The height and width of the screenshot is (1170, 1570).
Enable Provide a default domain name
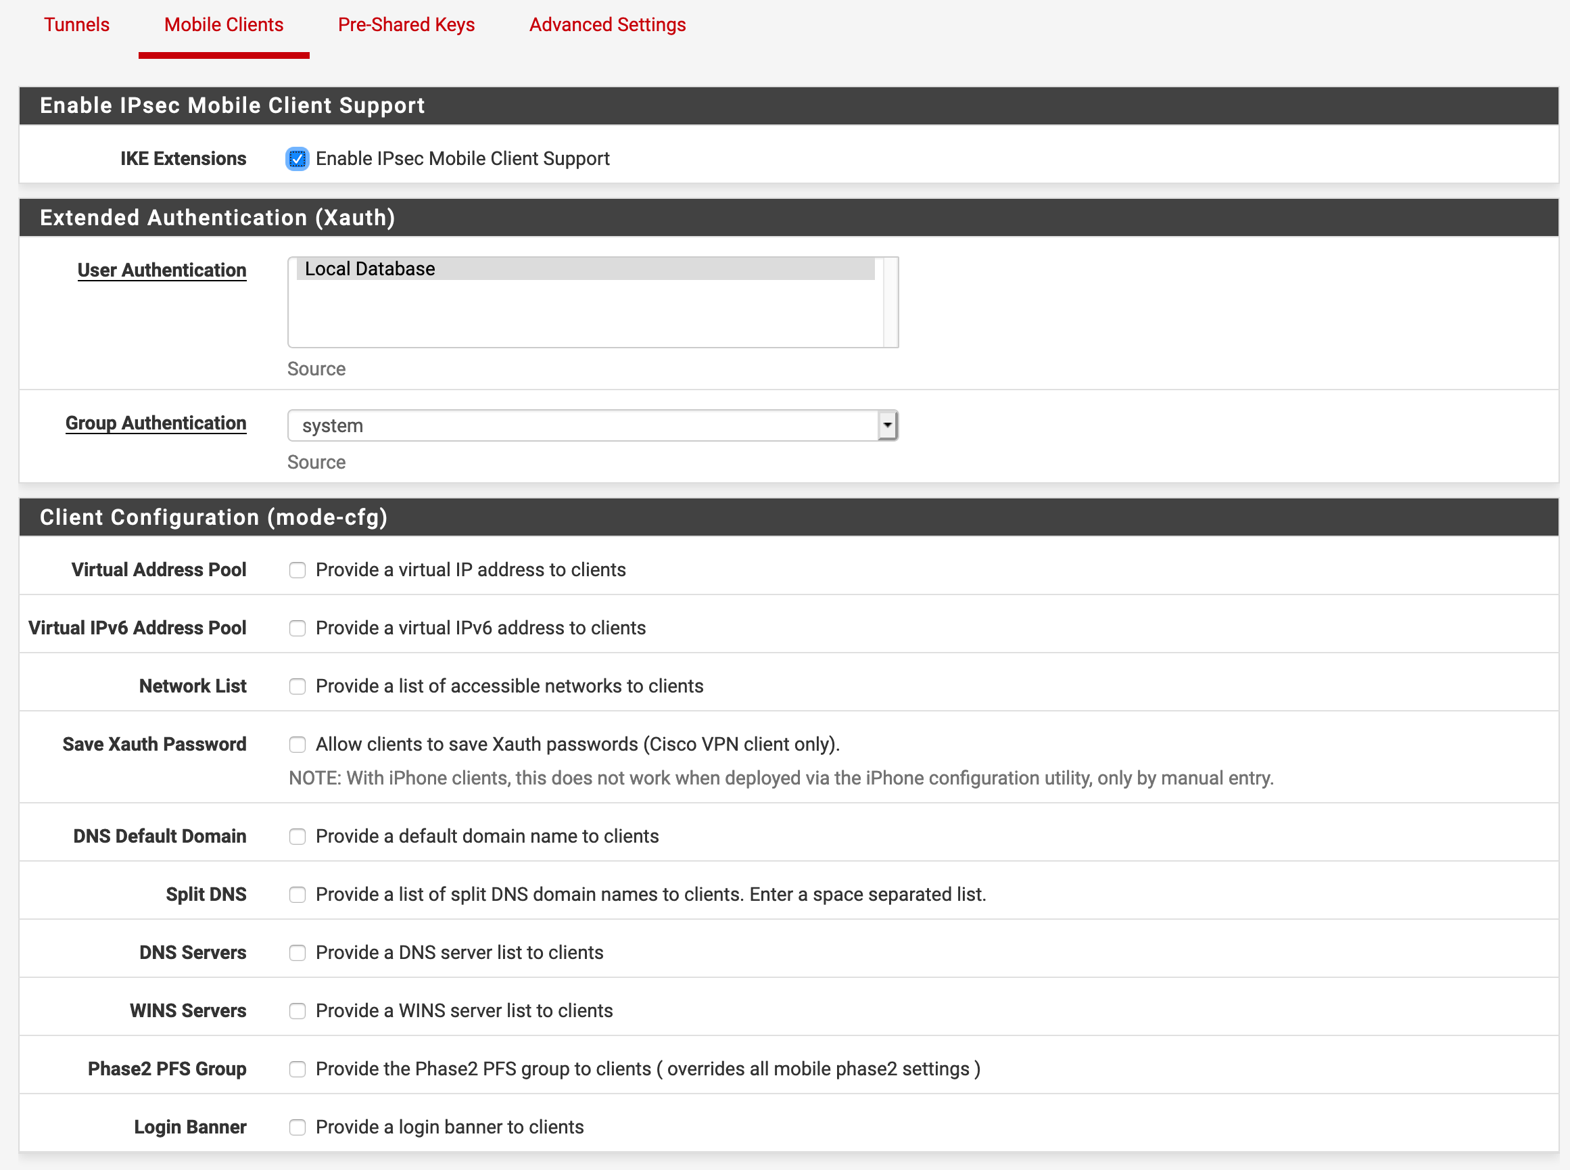(298, 837)
